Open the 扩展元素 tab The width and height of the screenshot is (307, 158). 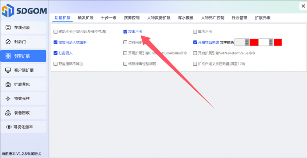[263, 18]
